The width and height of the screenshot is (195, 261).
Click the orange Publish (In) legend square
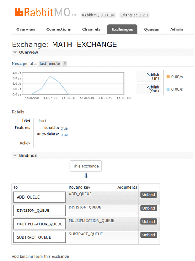tap(168, 77)
